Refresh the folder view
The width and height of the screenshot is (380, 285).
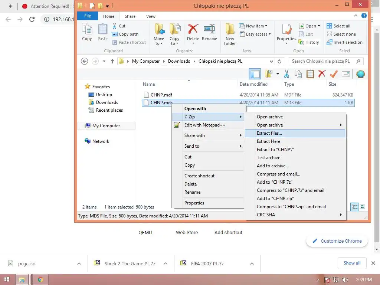279,61
